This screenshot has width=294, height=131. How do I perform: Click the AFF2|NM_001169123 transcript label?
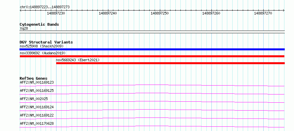pos(37,82)
